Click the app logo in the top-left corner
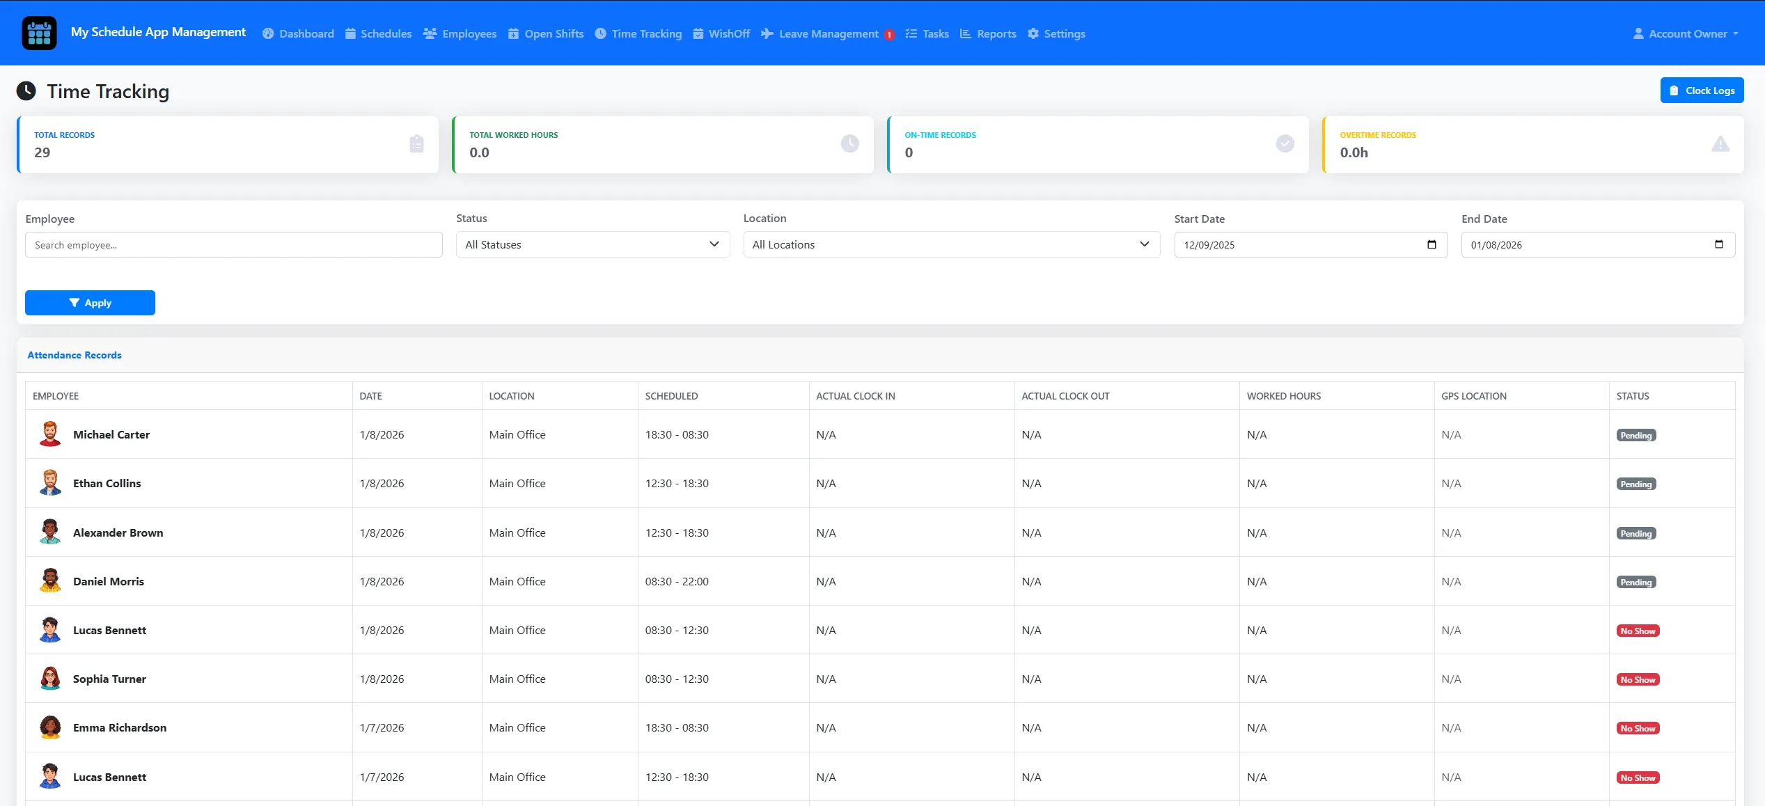 (40, 33)
